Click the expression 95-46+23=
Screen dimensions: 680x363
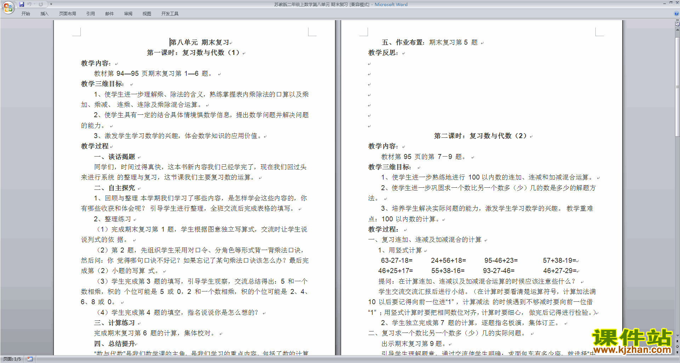coord(501,260)
